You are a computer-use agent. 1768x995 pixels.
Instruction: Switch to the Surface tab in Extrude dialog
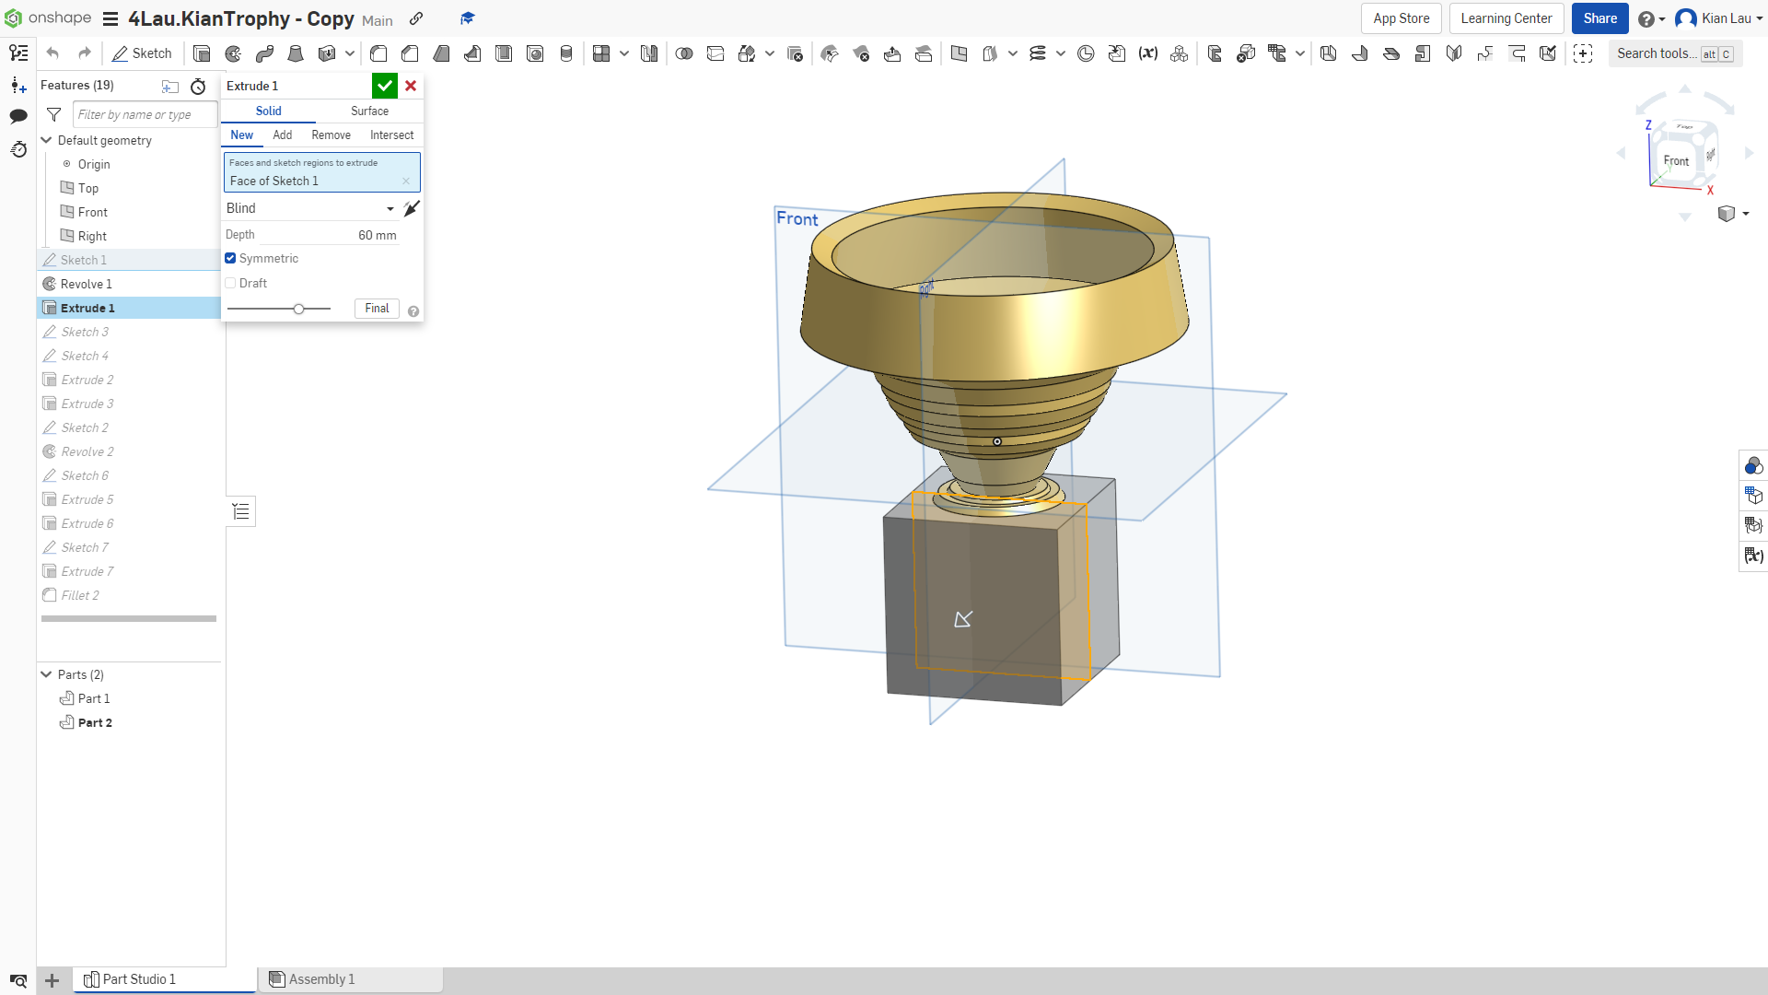(369, 111)
